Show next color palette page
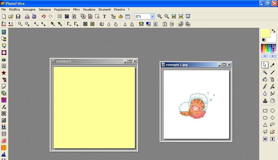 tap(273, 56)
